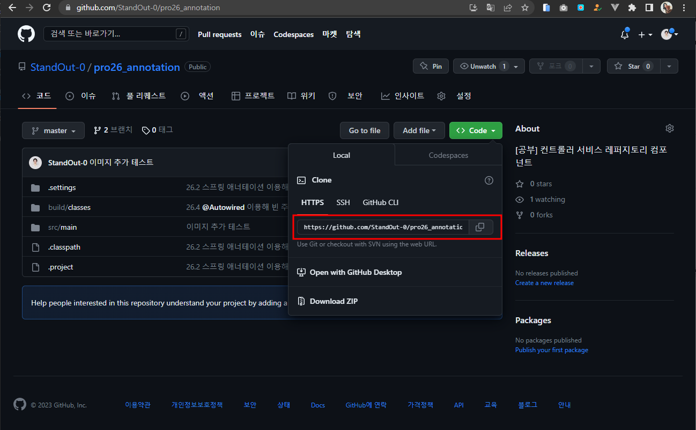The width and height of the screenshot is (696, 430).
Task: Click the GitHub logo in header
Action: pyautogui.click(x=26, y=34)
